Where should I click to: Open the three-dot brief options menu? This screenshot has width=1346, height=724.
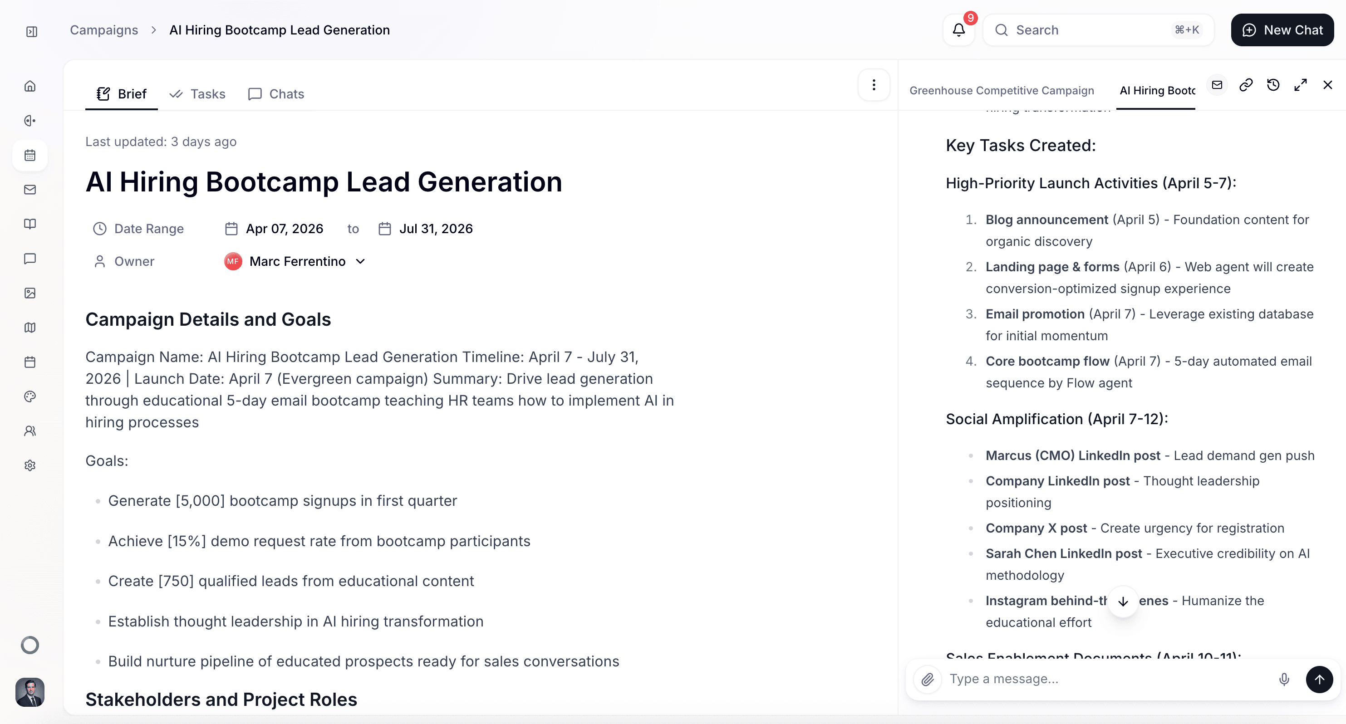pyautogui.click(x=874, y=85)
